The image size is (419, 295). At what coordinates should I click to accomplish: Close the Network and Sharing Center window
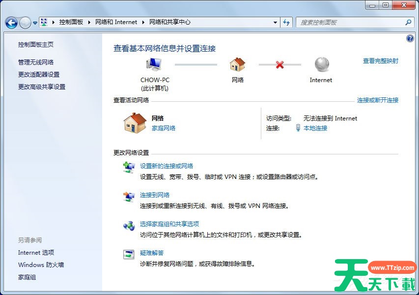click(x=404, y=5)
